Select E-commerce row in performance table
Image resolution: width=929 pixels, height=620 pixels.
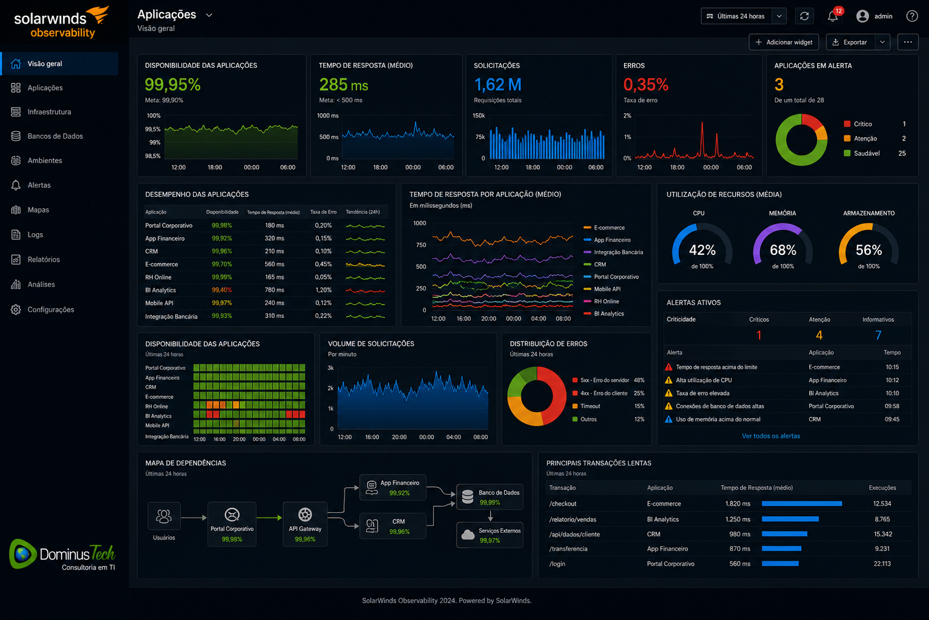click(266, 264)
